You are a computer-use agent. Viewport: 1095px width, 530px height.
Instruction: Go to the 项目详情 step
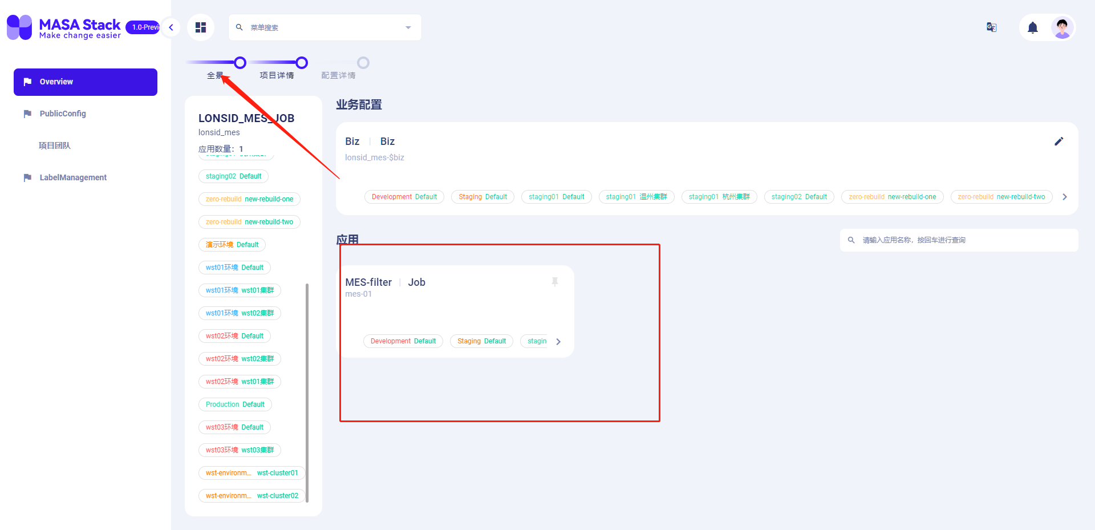point(277,75)
